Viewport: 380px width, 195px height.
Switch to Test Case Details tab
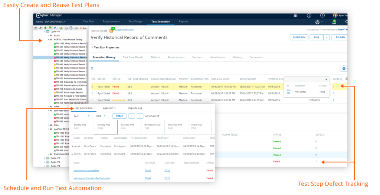pos(133,57)
